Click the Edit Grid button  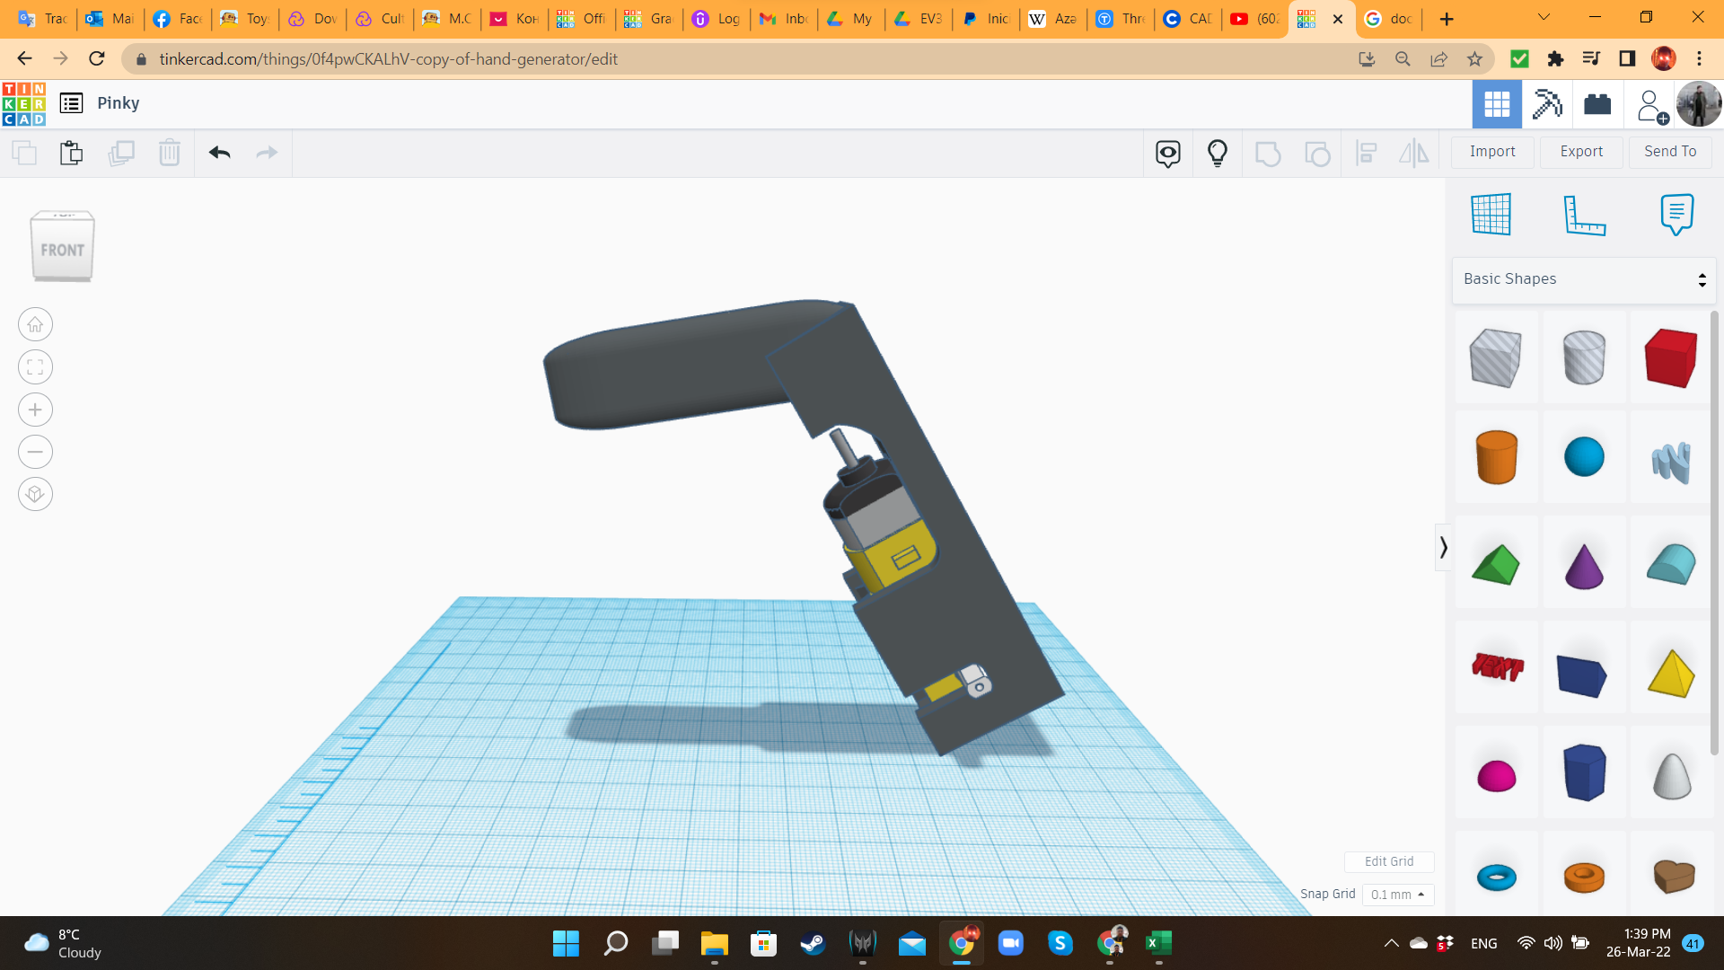[x=1389, y=861]
